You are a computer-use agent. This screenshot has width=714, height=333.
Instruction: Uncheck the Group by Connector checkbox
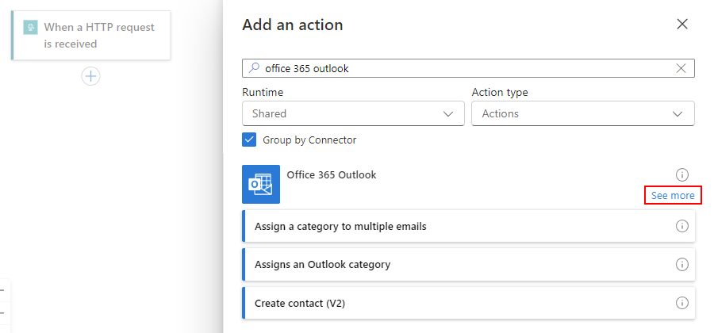tap(249, 140)
